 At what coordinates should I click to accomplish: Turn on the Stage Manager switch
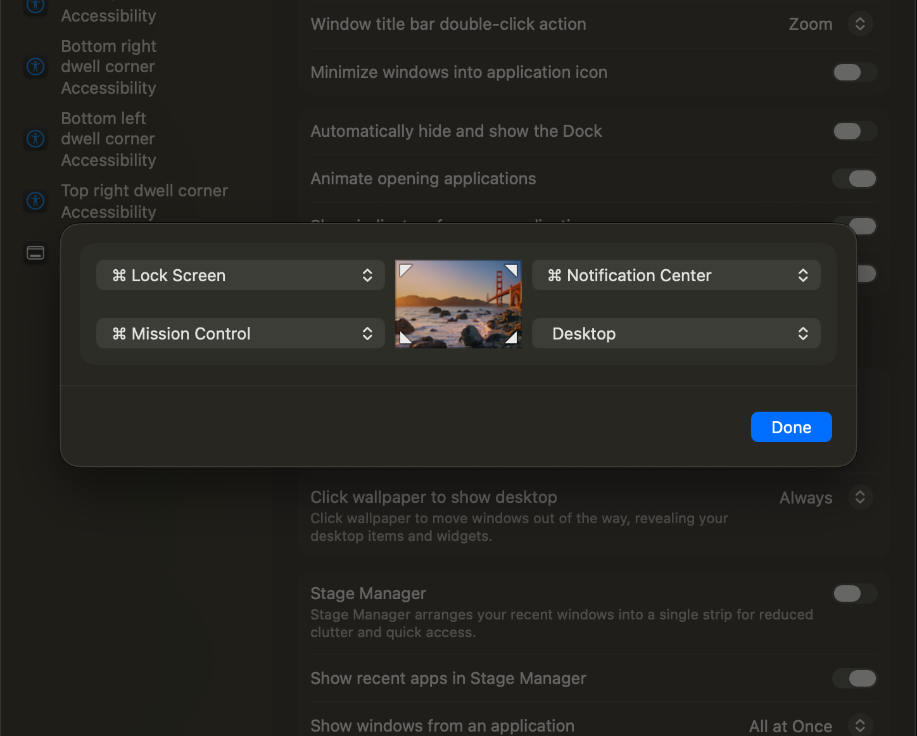coord(854,593)
